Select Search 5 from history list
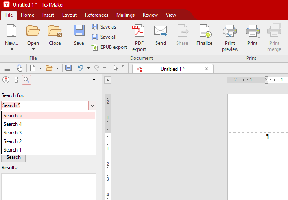 pos(49,116)
